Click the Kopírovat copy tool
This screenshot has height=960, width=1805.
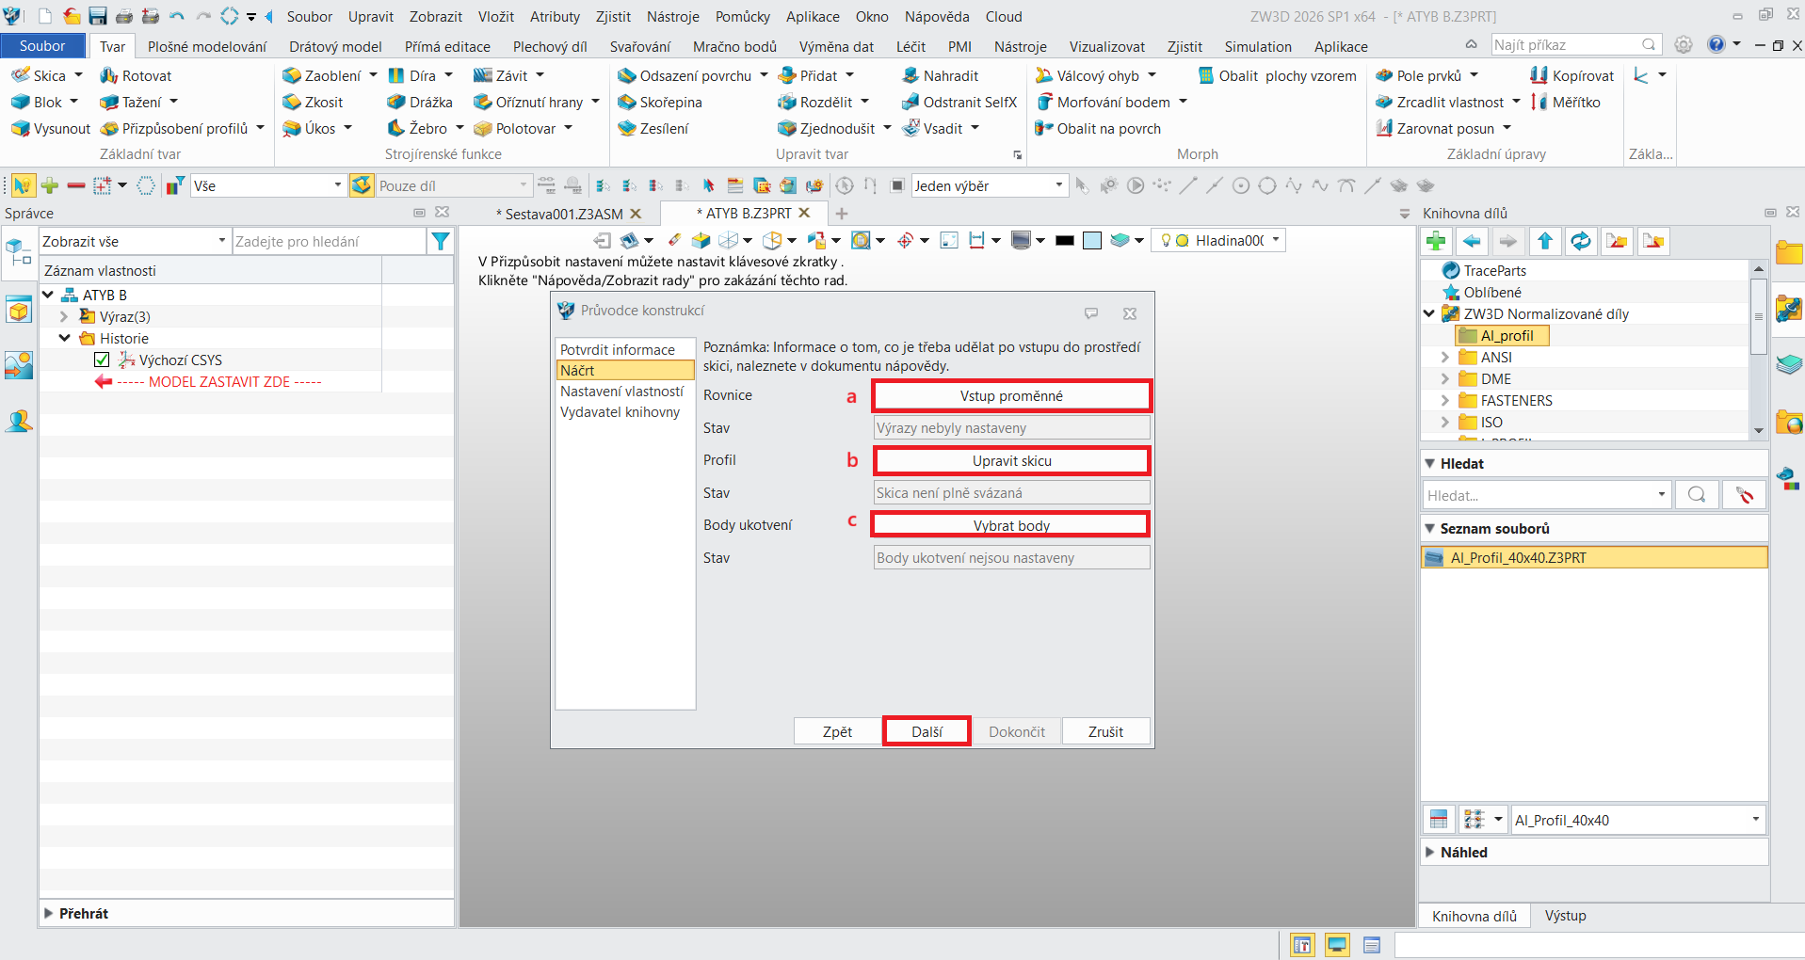point(1572,75)
